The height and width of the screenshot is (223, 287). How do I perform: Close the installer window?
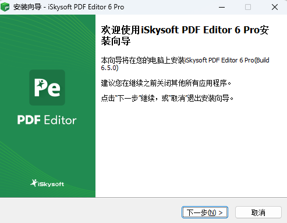coord(275,7)
